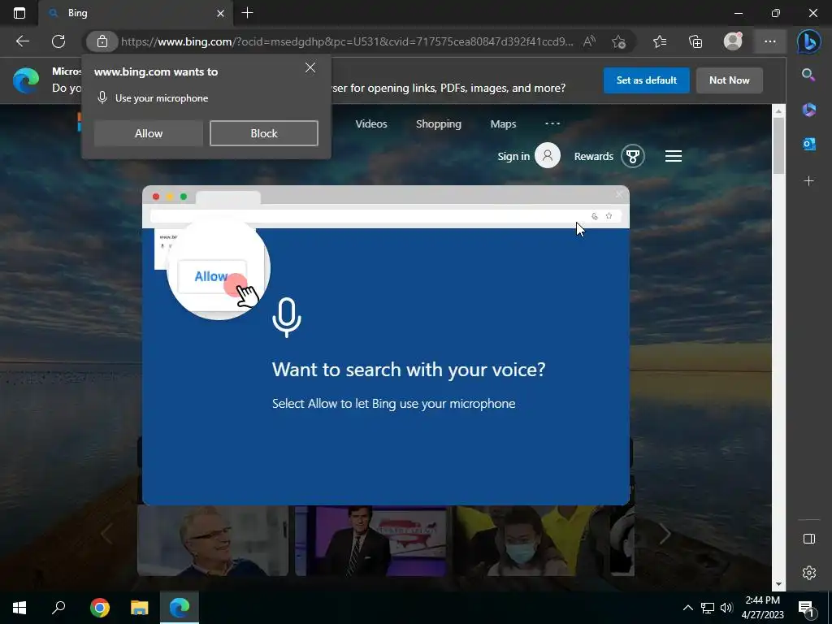Open File Explorer from taskbar
832x624 pixels.
click(x=140, y=608)
